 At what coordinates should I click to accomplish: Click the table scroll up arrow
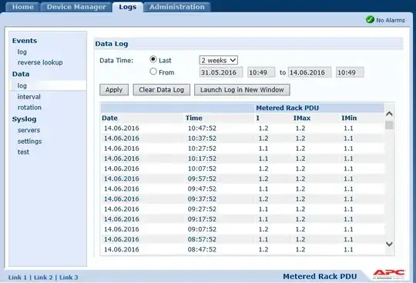click(389, 114)
